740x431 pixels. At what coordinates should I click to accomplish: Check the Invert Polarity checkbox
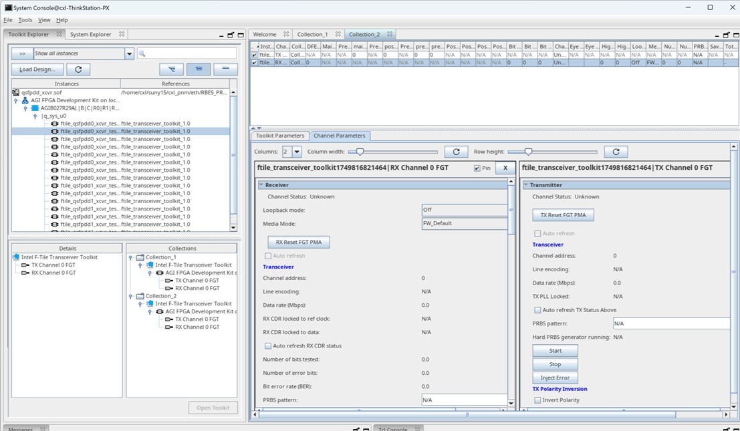[537, 400]
